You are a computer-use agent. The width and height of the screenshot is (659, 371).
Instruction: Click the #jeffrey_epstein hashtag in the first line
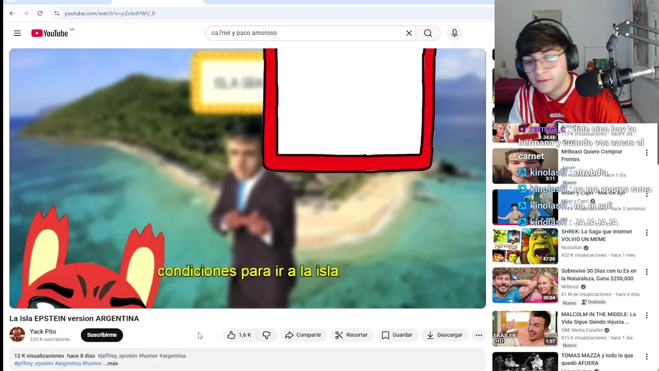(x=117, y=356)
